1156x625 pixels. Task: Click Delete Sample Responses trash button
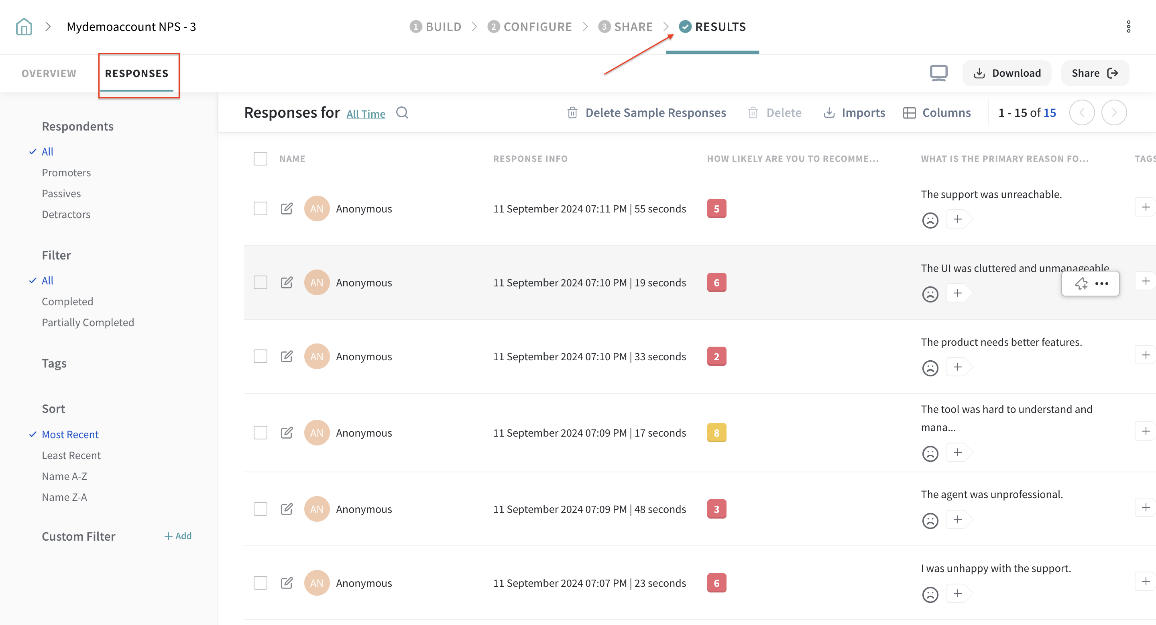pos(646,112)
